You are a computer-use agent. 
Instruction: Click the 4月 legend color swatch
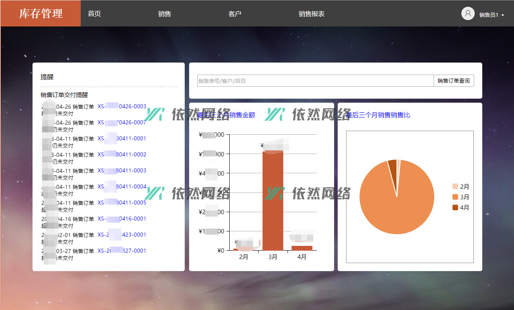point(455,207)
